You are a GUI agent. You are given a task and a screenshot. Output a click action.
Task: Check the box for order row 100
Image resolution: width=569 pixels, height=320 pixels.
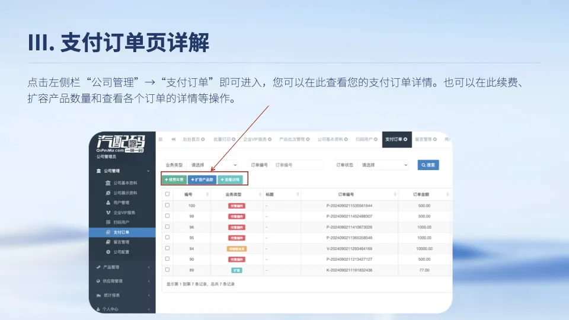tap(167, 206)
